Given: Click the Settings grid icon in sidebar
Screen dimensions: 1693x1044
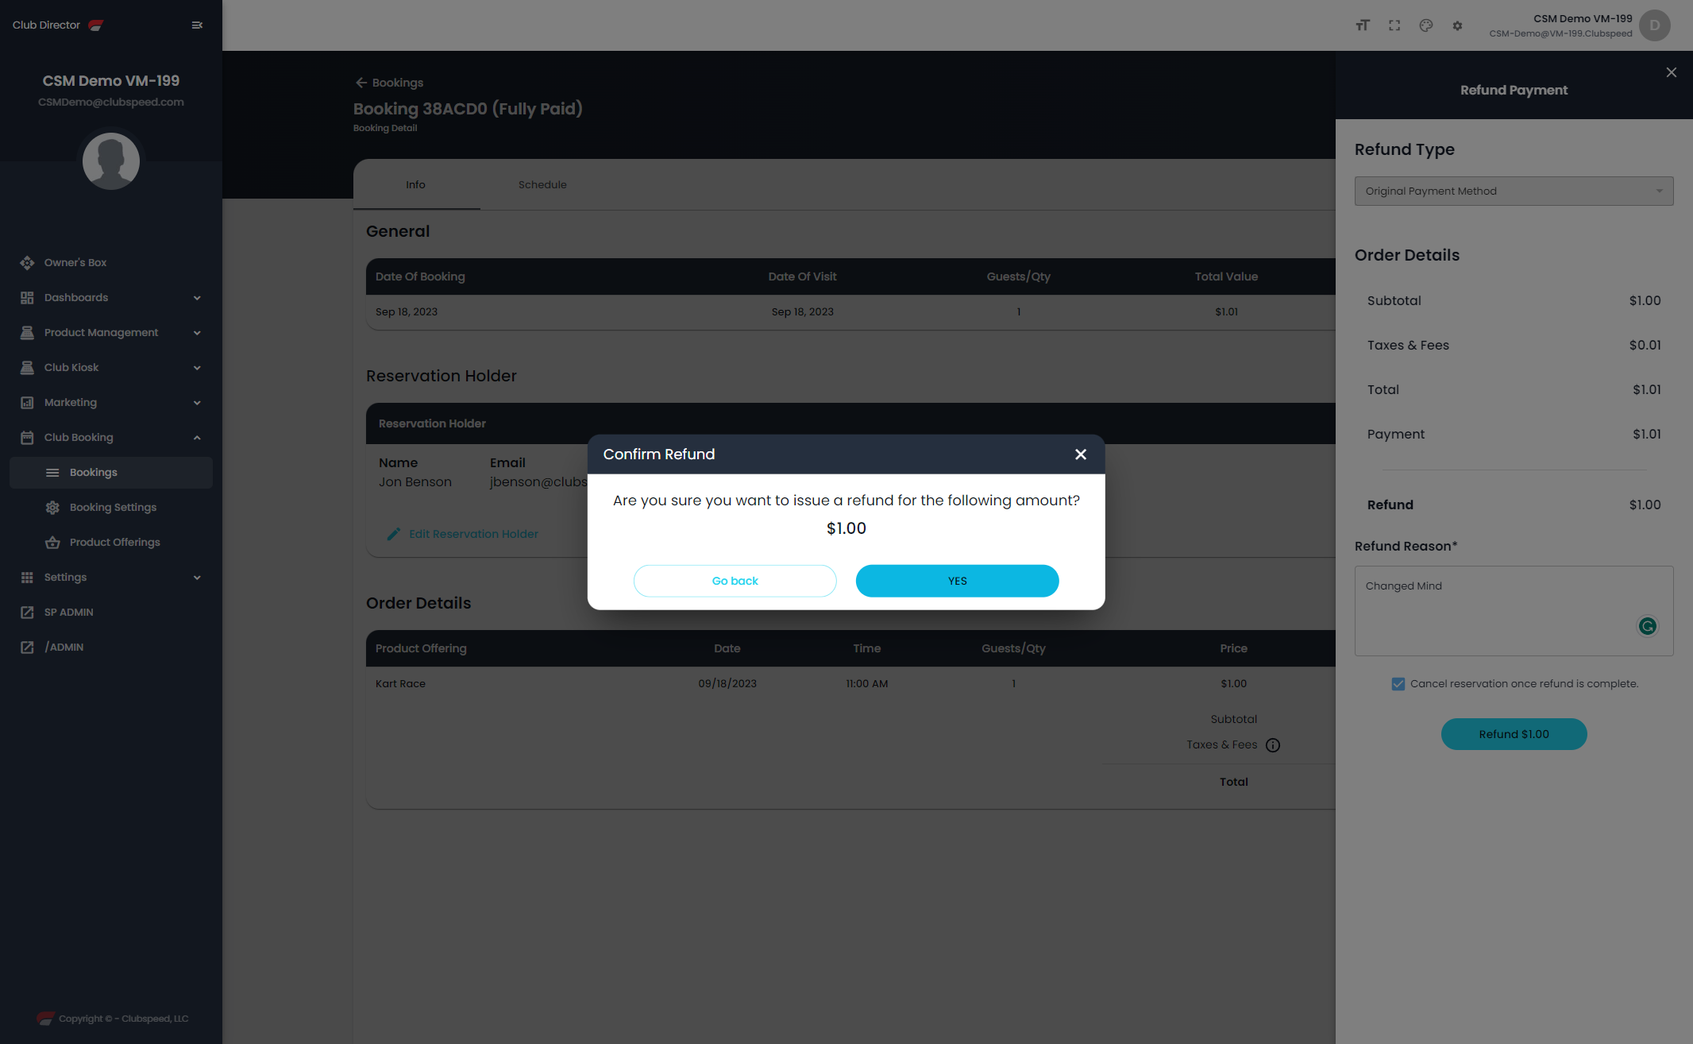Looking at the screenshot, I should tap(27, 577).
